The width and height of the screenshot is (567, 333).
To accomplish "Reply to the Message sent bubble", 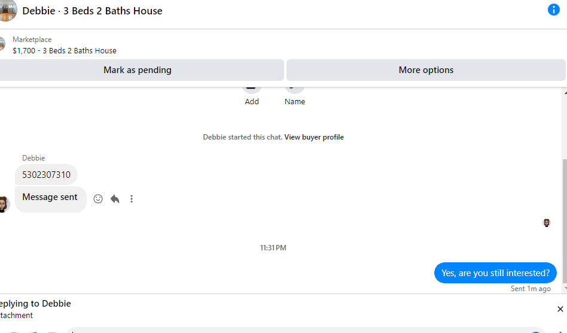I will [115, 199].
